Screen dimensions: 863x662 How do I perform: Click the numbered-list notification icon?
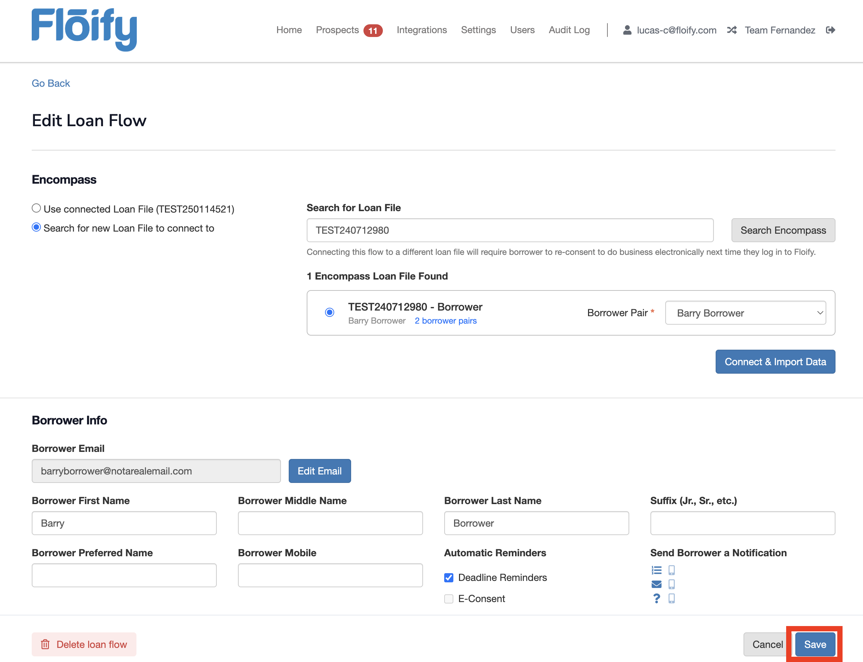pos(656,570)
